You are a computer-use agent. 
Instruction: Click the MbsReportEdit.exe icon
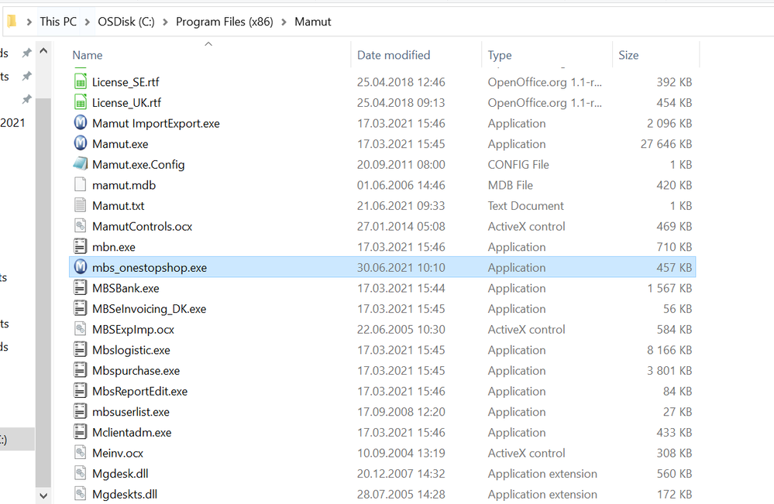tap(81, 391)
